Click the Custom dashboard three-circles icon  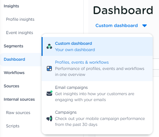pos(49,46)
